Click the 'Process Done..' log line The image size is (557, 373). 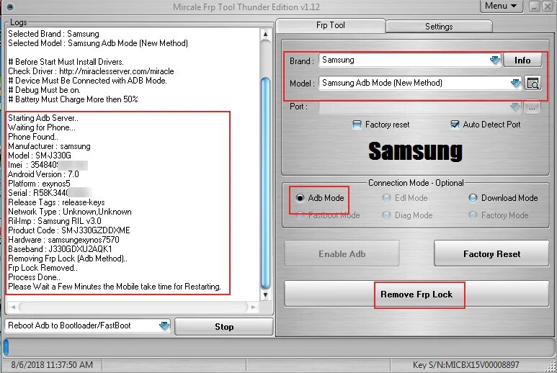point(34,277)
